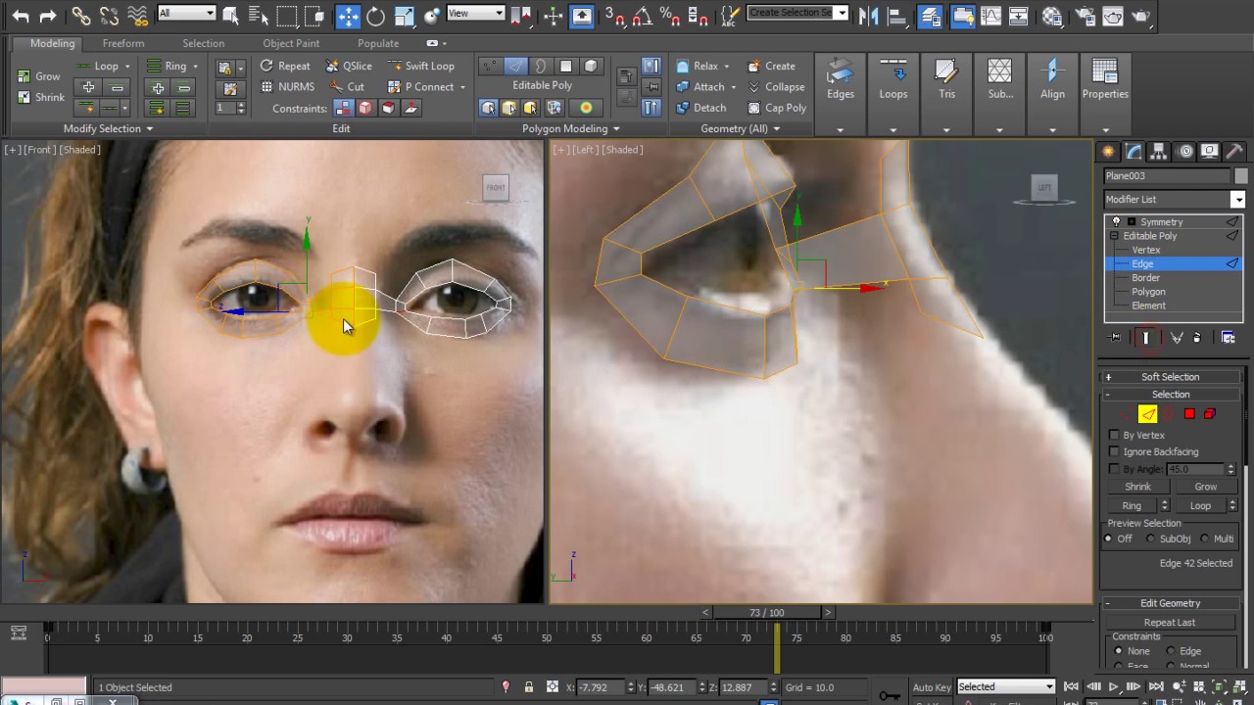The image size is (1254, 705).
Task: Select red Polygon icon in Selection rollout
Action: 1189,414
